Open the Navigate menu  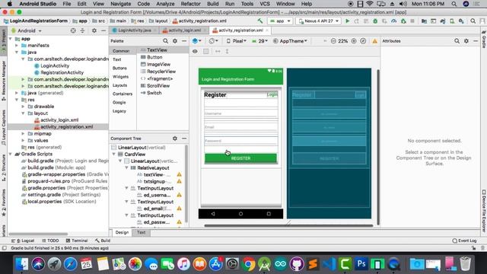[120, 4]
